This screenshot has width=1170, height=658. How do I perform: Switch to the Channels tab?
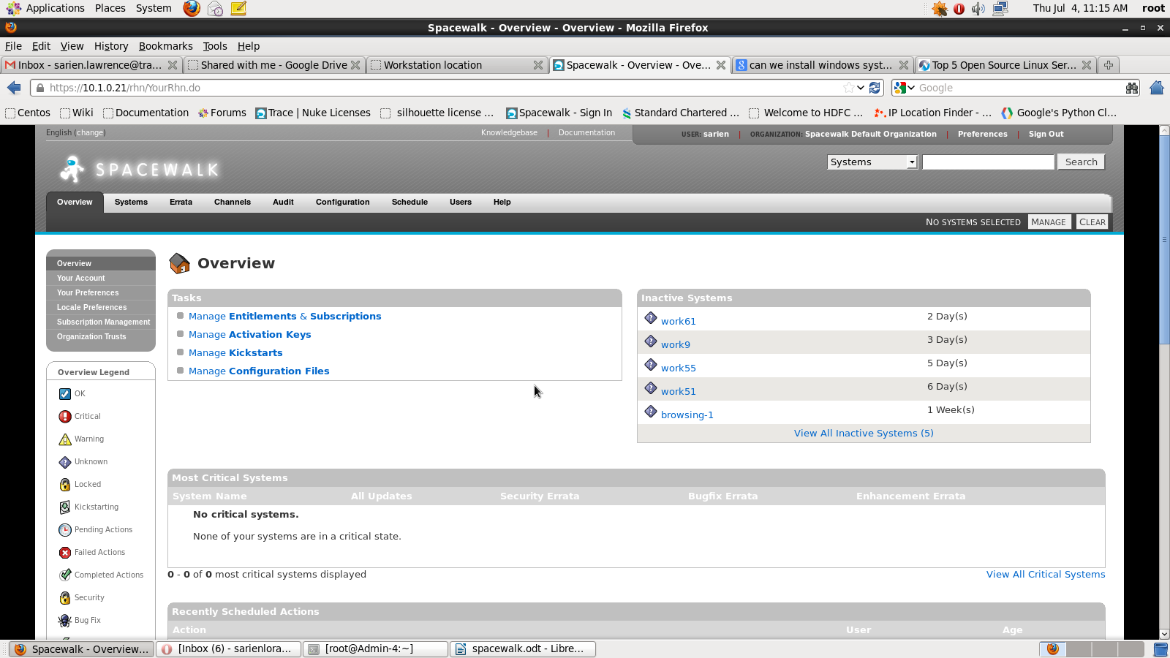232,202
